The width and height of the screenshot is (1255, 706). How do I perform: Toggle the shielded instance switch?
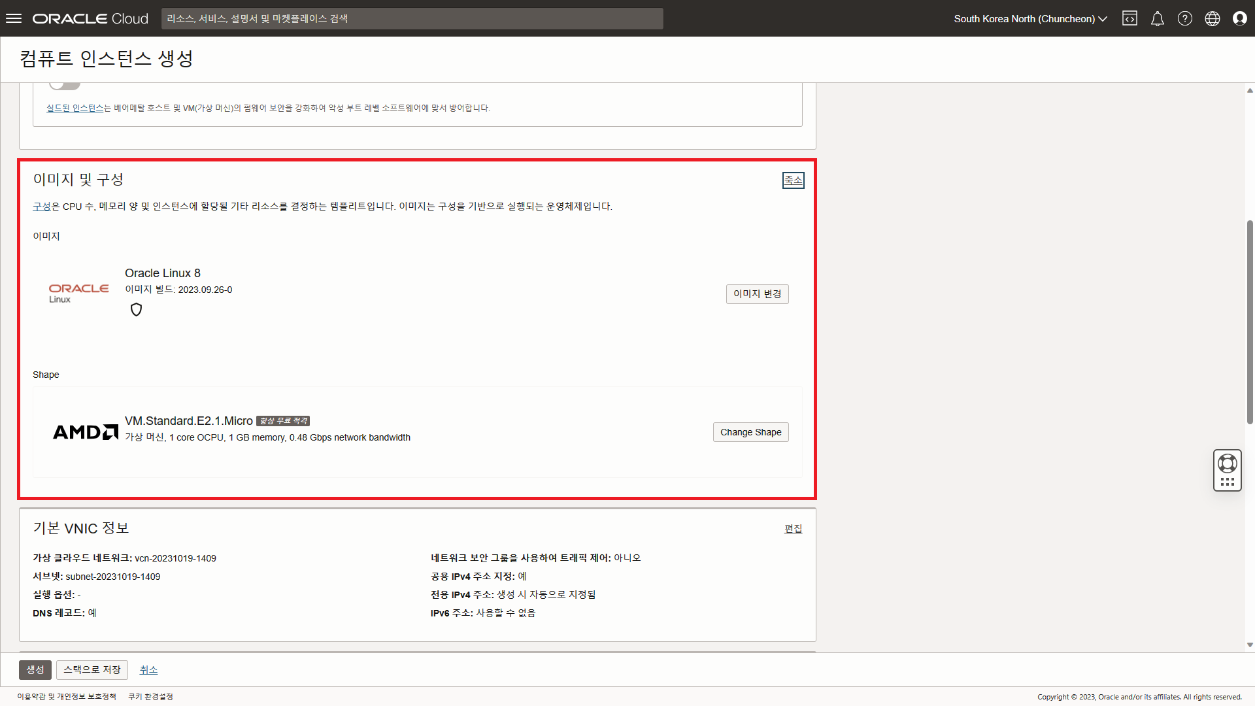click(x=64, y=85)
